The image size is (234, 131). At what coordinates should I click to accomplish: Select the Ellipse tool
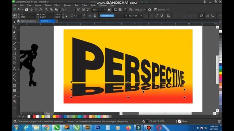tap(14, 58)
